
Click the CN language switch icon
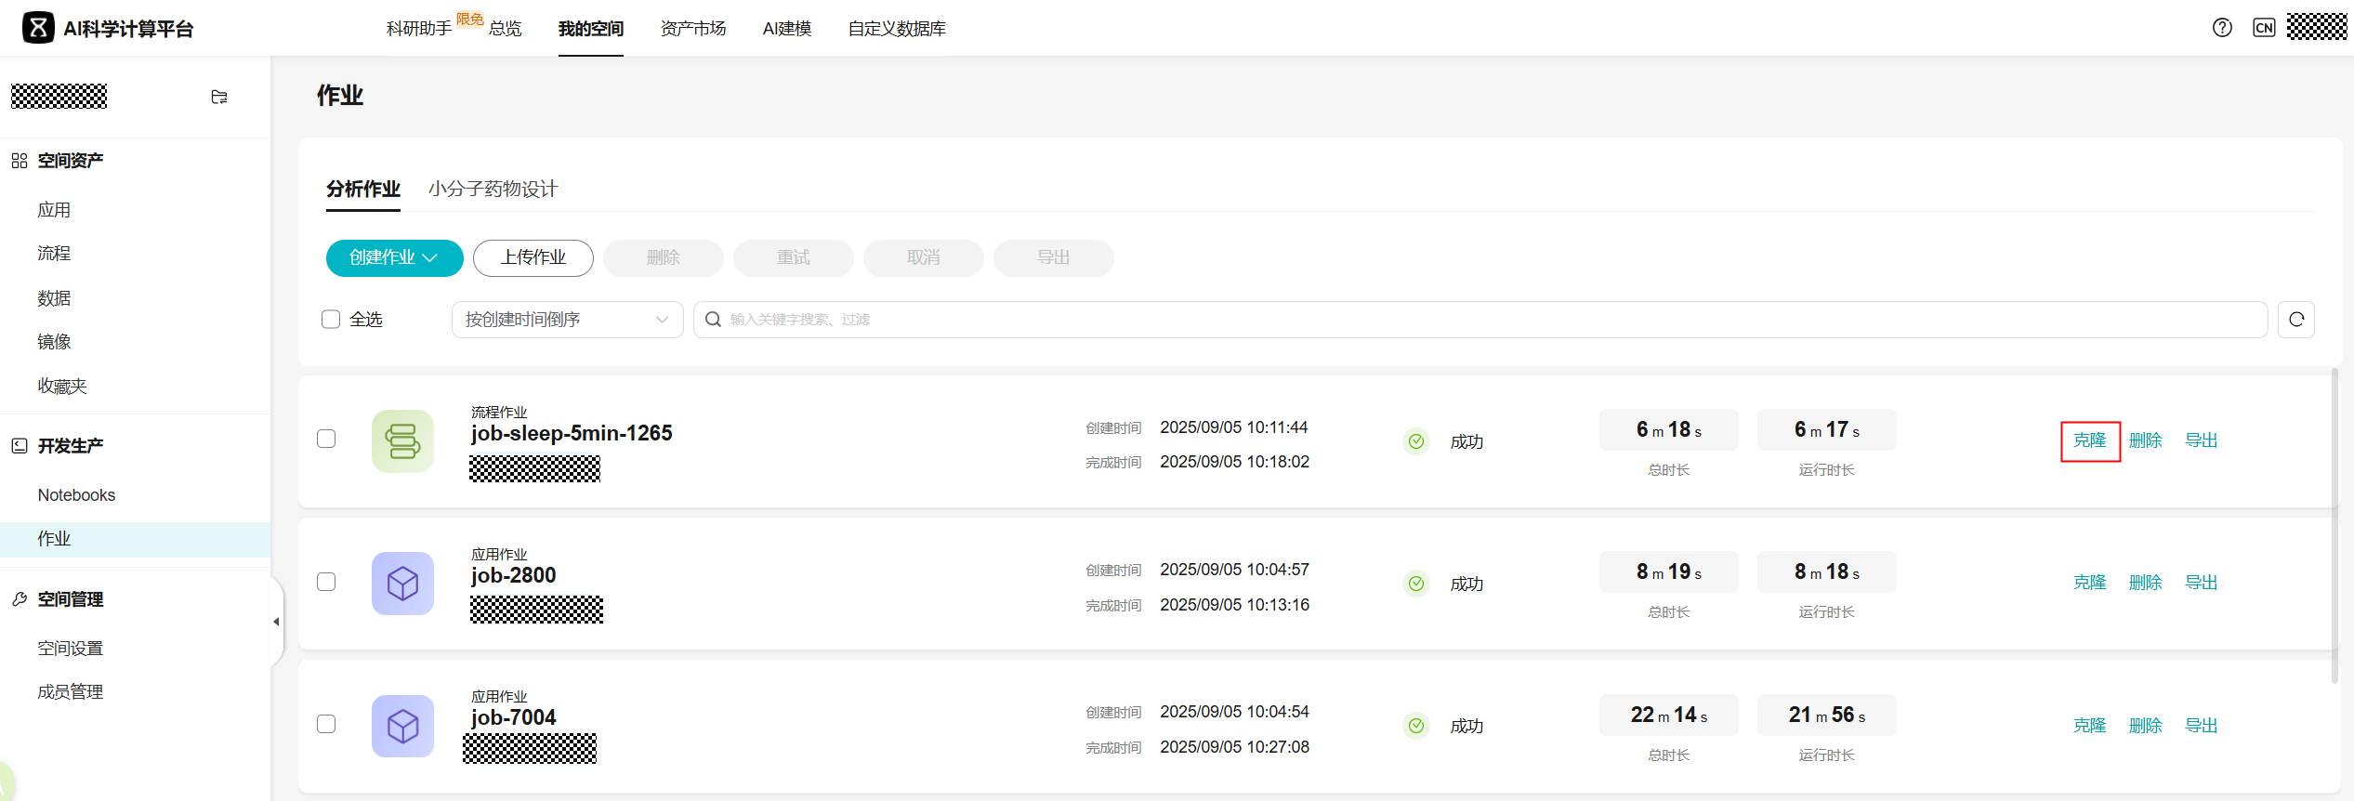(2264, 28)
